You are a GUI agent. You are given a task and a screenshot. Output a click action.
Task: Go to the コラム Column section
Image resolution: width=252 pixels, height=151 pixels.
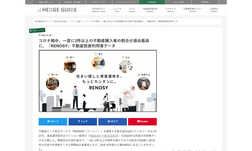132,10
